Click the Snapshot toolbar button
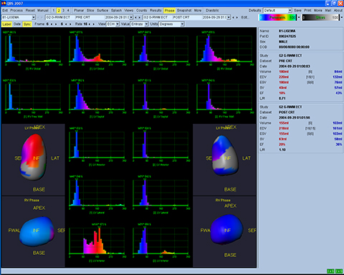This screenshot has width=344, height=275. (184, 11)
